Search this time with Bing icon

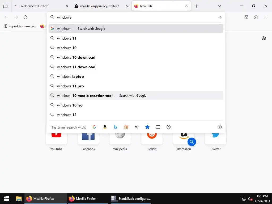pyautogui.click(x=116, y=127)
